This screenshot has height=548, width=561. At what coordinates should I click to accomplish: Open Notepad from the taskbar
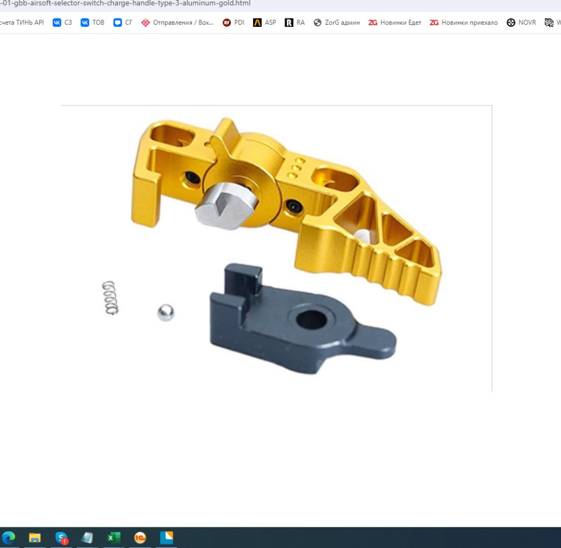tap(88, 537)
